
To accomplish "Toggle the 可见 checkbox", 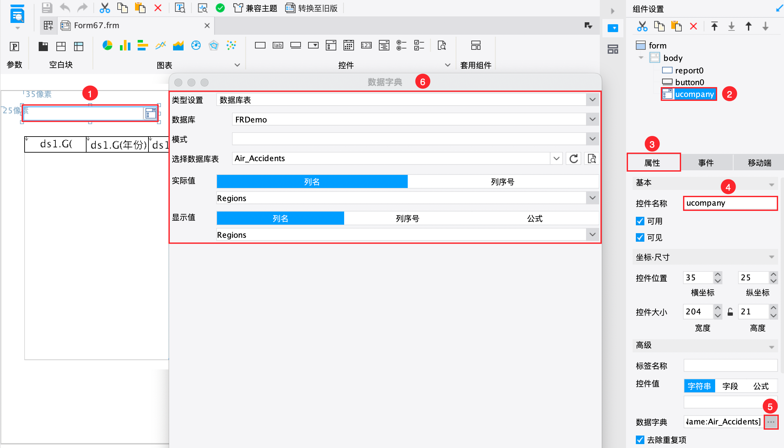I will (640, 237).
